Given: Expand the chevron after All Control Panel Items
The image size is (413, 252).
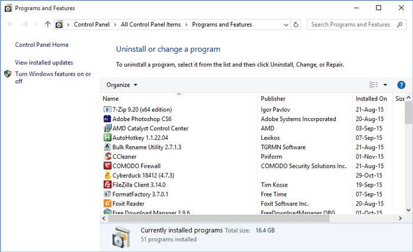Looking at the screenshot, I should [186, 25].
